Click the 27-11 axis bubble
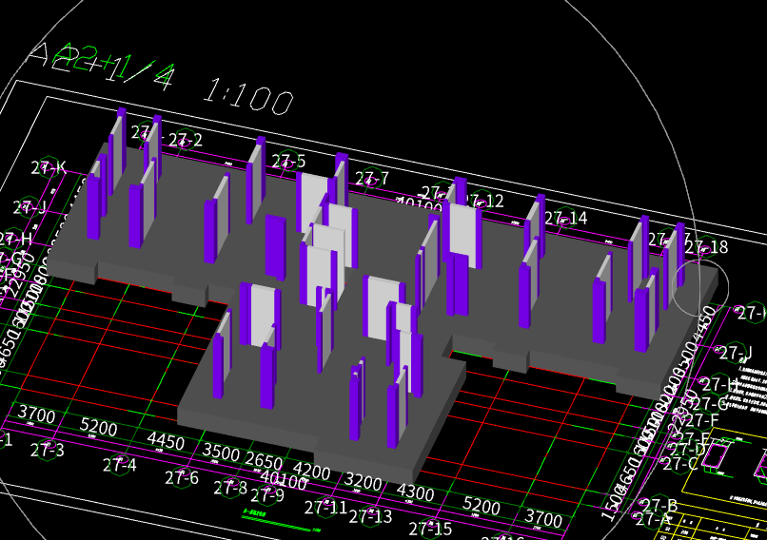 point(325,508)
